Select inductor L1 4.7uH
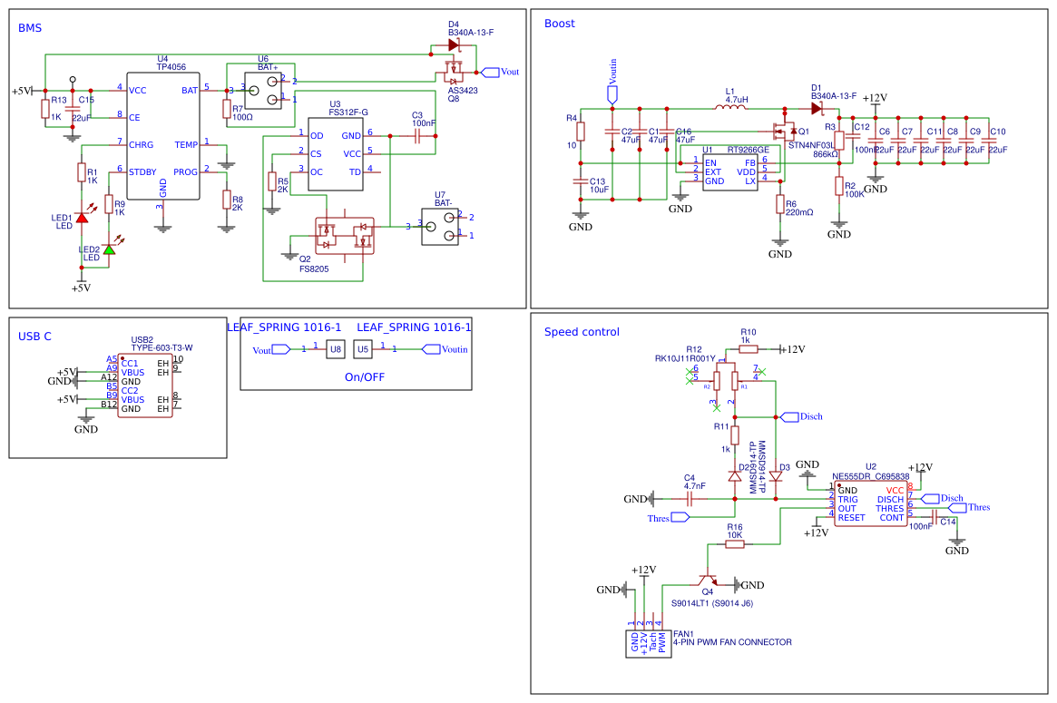The height and width of the screenshot is (703, 1057). pos(730,109)
